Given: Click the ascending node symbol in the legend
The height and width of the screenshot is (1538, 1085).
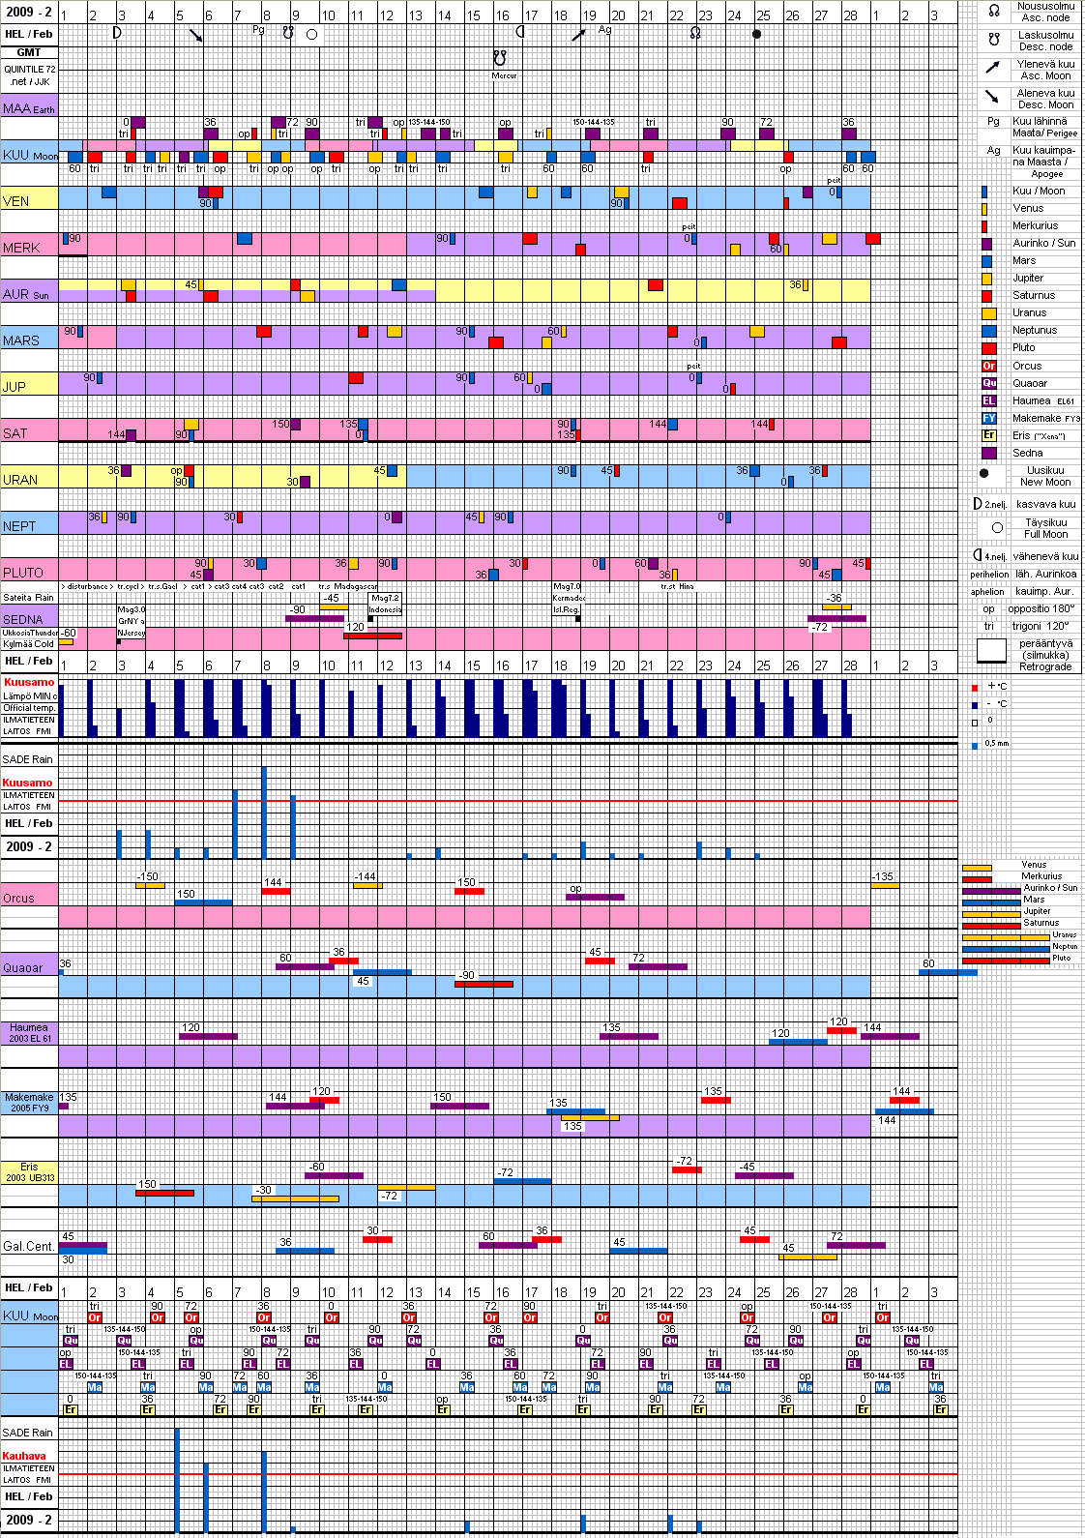Looking at the screenshot, I should (993, 11).
